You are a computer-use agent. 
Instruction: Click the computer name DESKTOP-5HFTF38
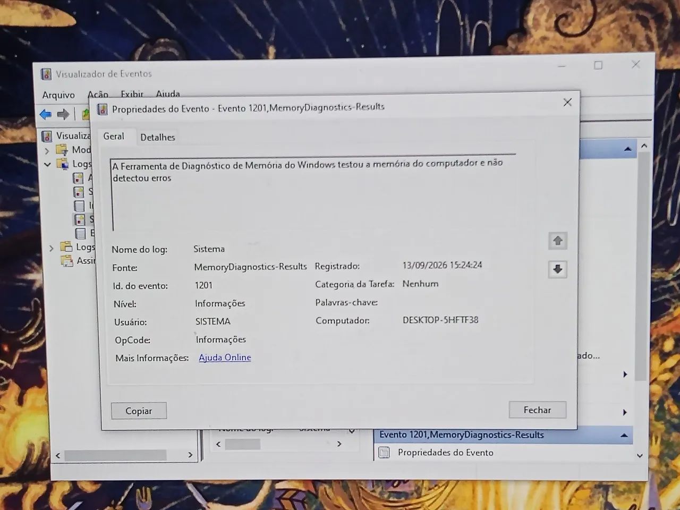[x=440, y=320]
